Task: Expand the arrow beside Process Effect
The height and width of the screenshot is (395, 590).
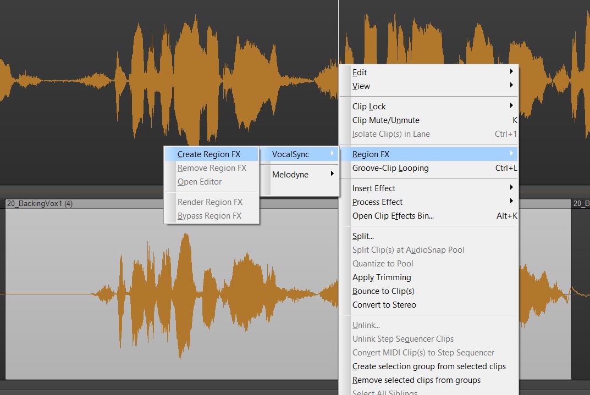Action: tap(511, 201)
